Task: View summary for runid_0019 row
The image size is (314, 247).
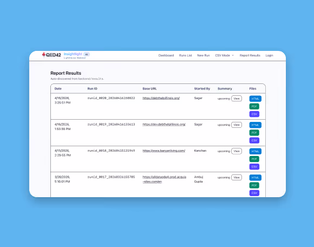Action: point(237,125)
